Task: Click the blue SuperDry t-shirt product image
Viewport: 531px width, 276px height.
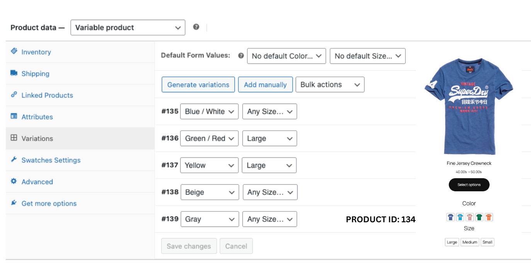Action: (468, 106)
